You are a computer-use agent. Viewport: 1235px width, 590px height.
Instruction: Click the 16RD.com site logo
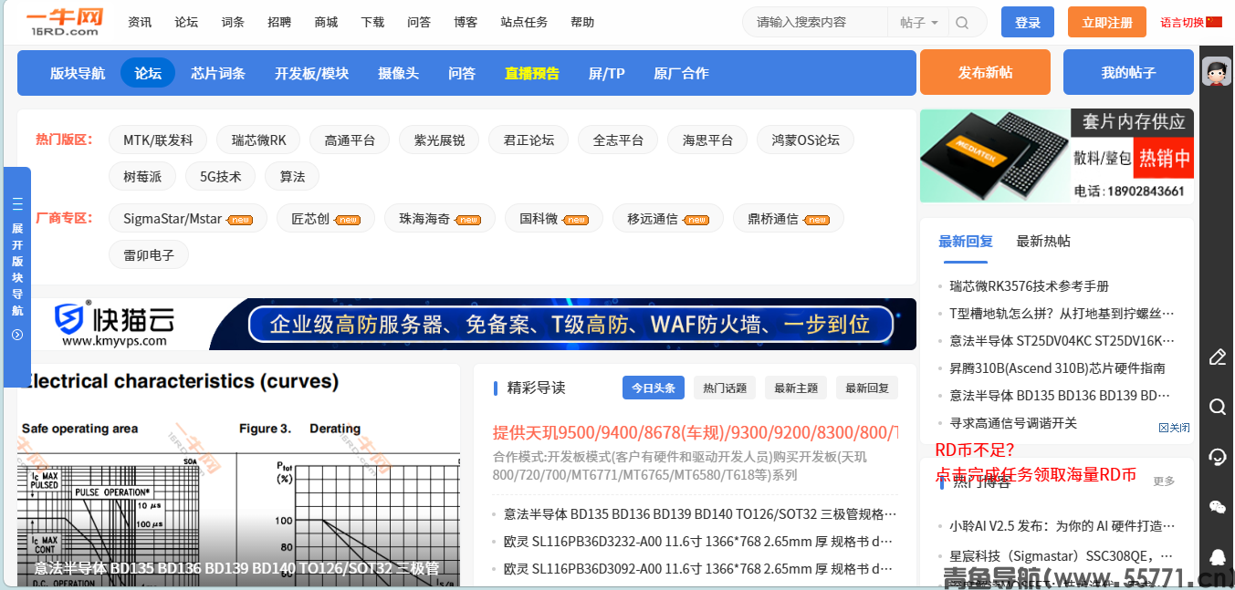[x=65, y=22]
